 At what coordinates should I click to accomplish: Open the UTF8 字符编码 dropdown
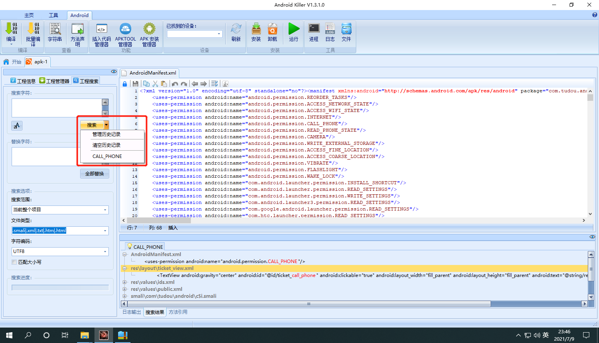tap(60, 251)
